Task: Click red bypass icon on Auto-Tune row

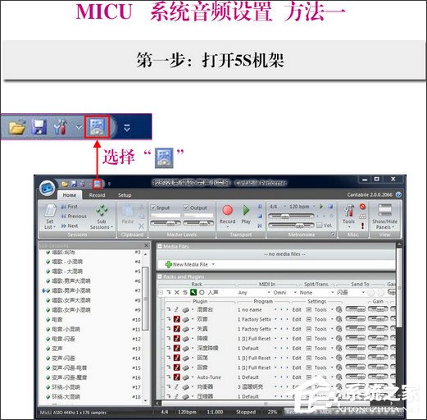Action: 177,377
